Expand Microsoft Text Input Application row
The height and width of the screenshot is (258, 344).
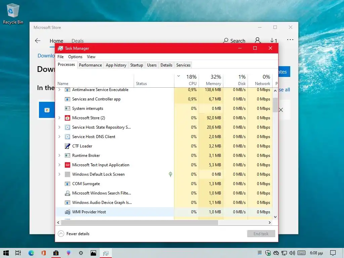click(x=59, y=165)
